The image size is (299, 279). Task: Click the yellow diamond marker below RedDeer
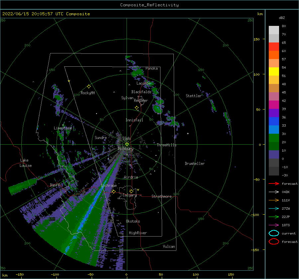137,108
